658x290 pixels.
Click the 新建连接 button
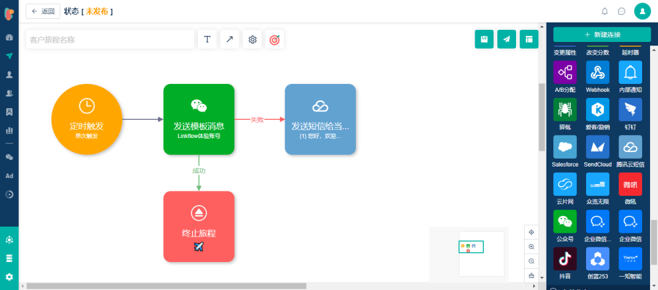tap(602, 35)
